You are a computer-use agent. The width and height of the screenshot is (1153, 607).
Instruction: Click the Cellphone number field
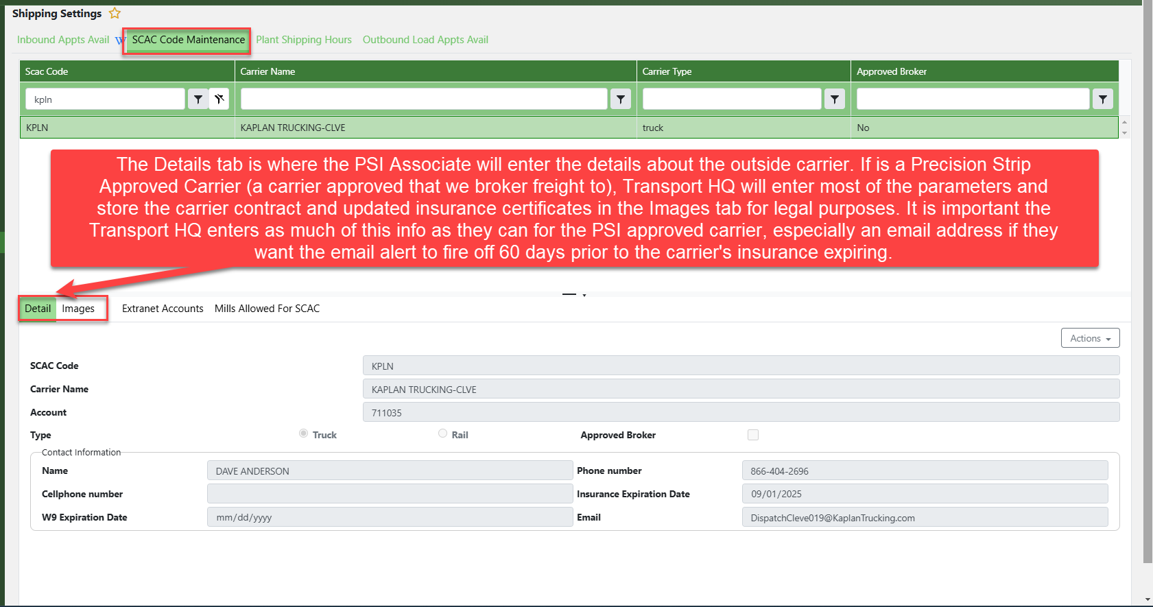click(390, 494)
